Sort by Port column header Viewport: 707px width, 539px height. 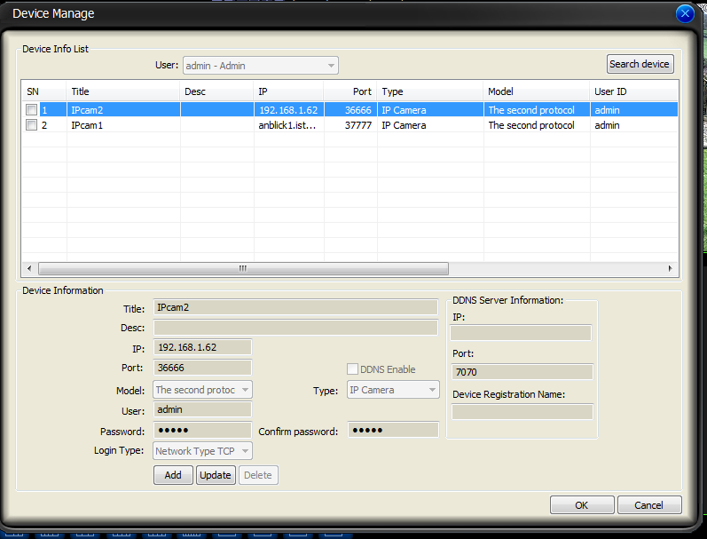[x=350, y=91]
